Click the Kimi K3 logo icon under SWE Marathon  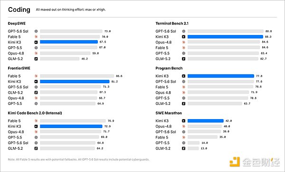[183, 121]
